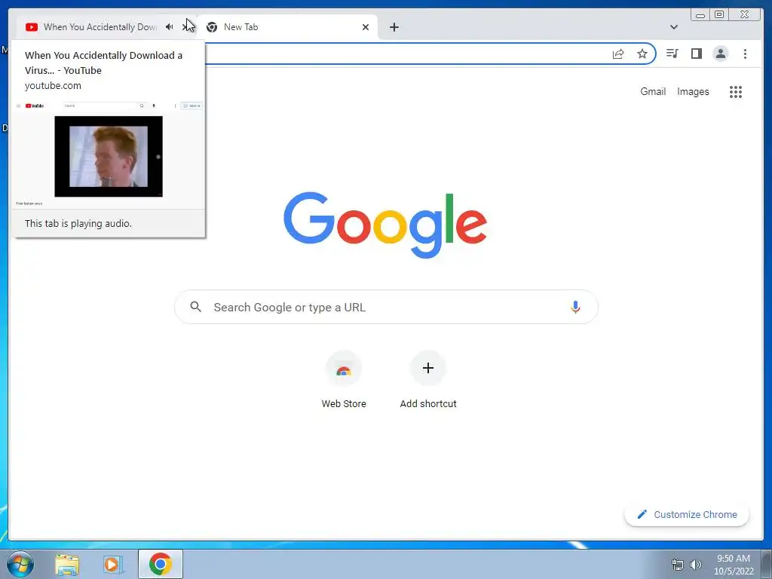Minimize the Chrome window

[700, 15]
